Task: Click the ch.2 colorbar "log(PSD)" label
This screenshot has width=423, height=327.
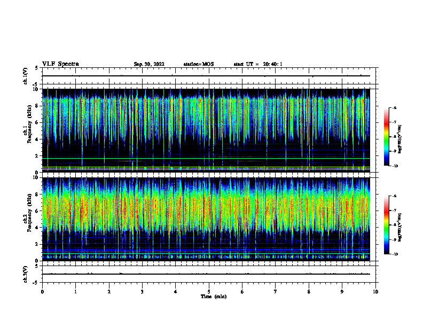Action: [399, 228]
